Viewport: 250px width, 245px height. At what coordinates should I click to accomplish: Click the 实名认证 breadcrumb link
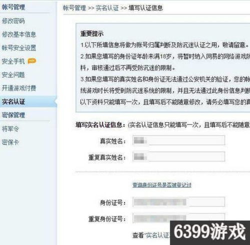[107, 8]
